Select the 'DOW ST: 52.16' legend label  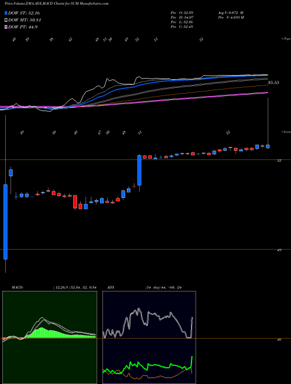point(24,13)
